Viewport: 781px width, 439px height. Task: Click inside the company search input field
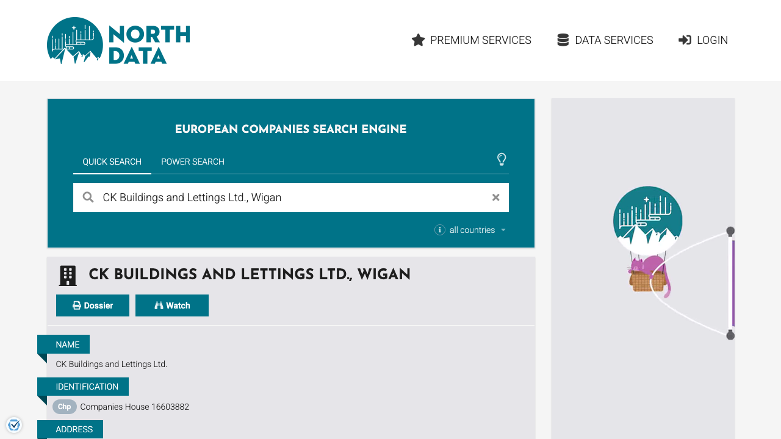click(275, 197)
